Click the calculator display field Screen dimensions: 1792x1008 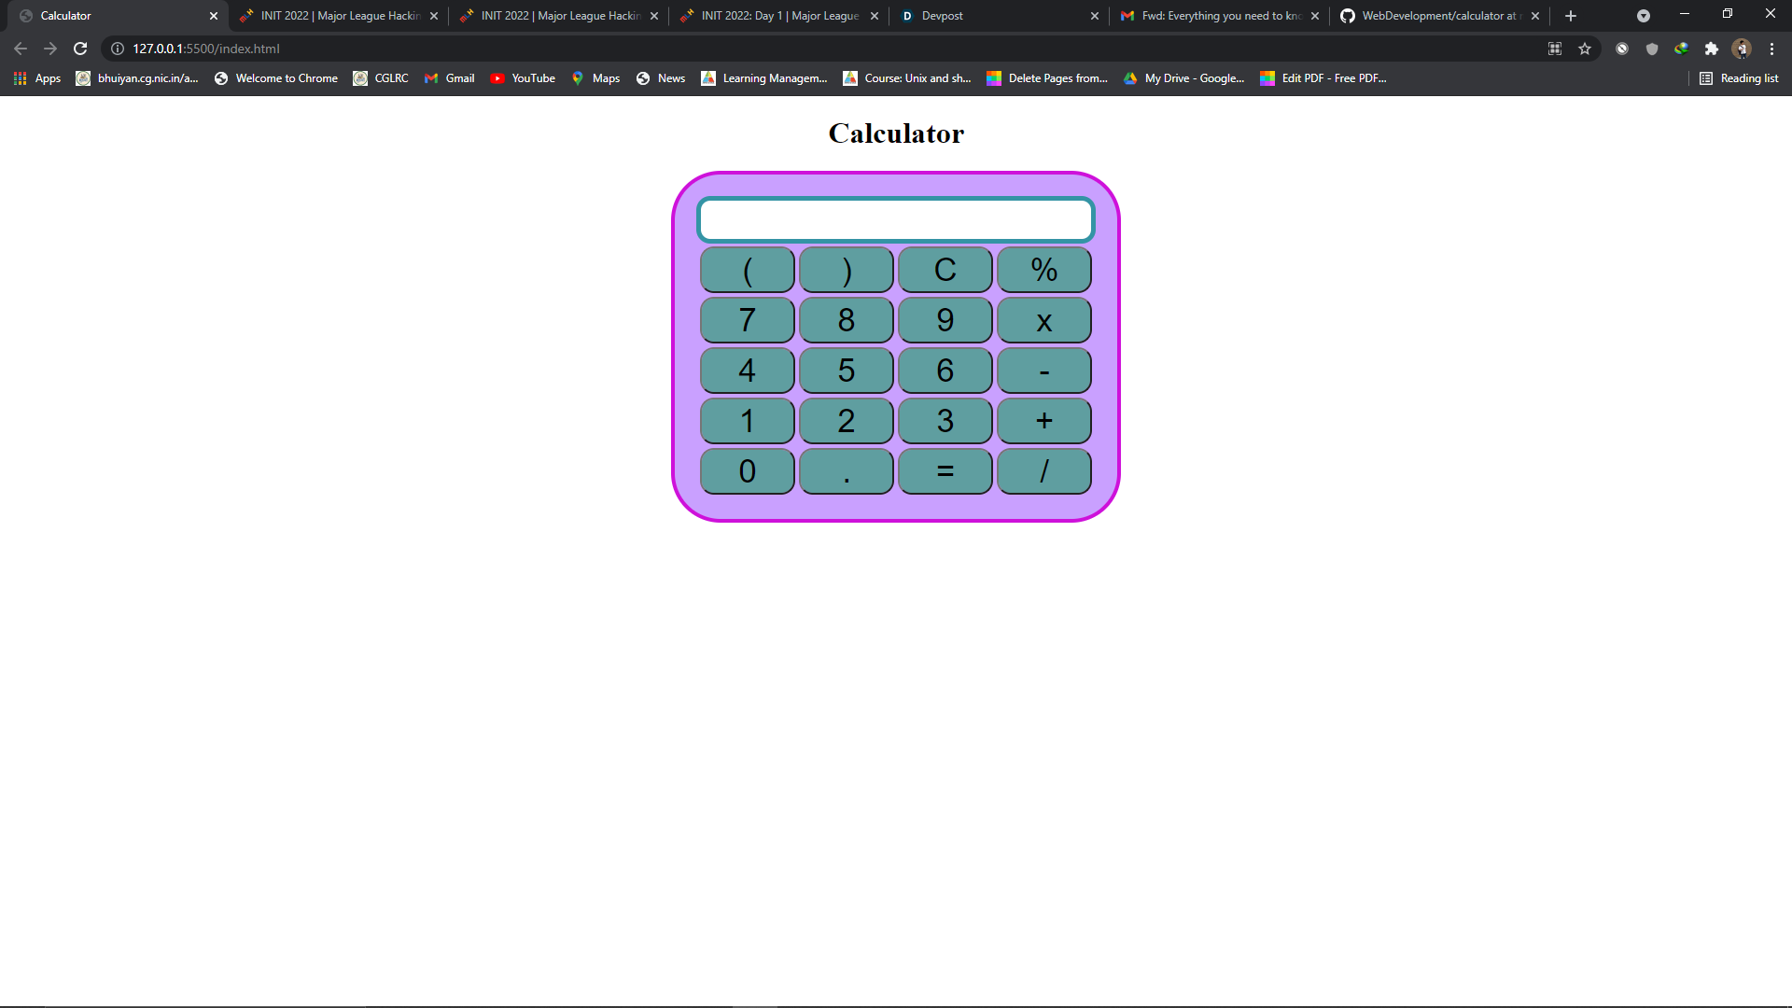tap(895, 220)
